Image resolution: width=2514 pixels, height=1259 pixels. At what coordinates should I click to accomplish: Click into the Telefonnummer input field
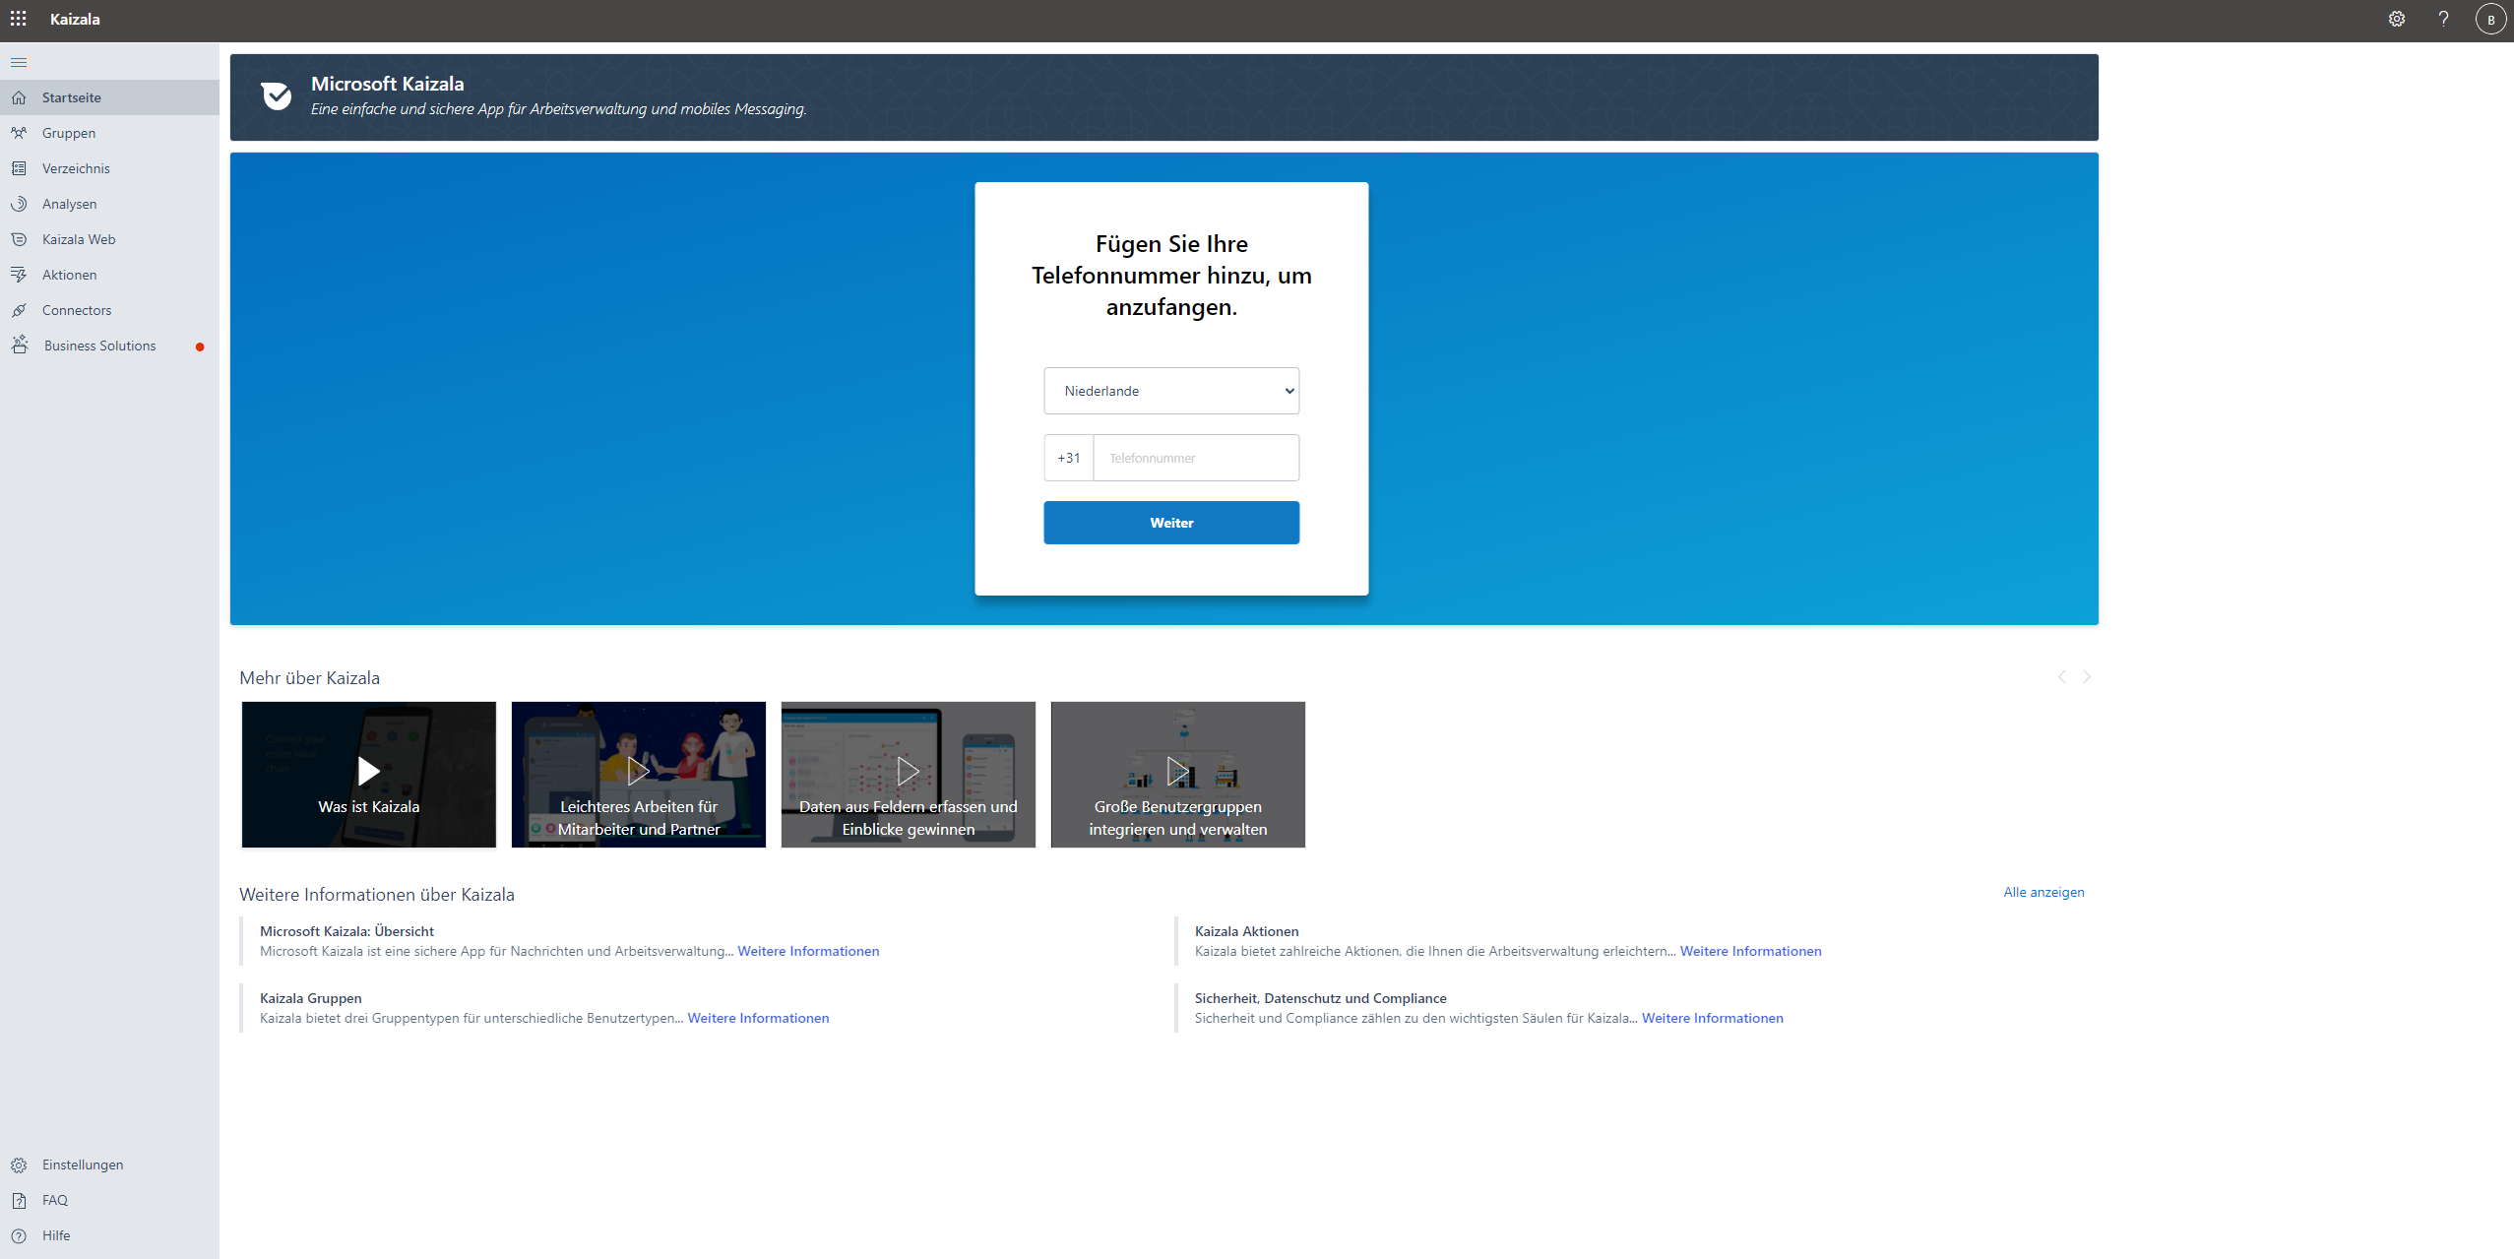click(x=1195, y=458)
